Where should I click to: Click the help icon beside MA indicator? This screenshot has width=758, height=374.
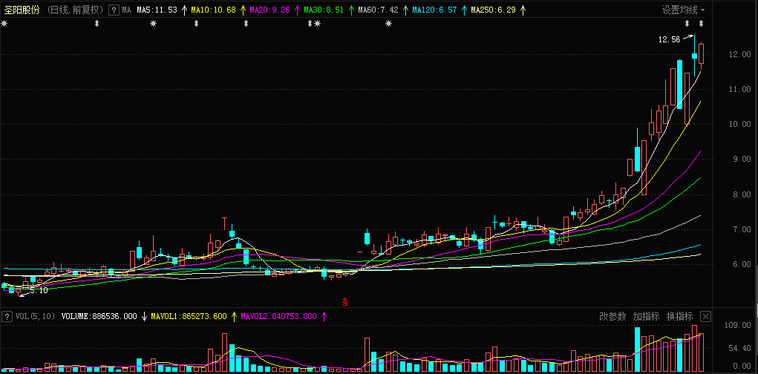(x=113, y=10)
